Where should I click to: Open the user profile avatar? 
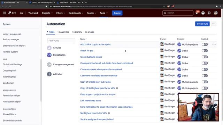click(216, 13)
